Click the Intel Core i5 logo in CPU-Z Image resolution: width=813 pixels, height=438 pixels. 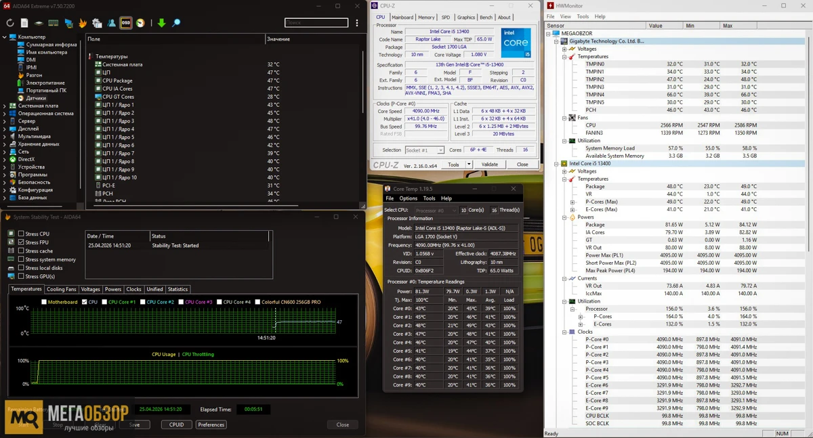pos(516,43)
